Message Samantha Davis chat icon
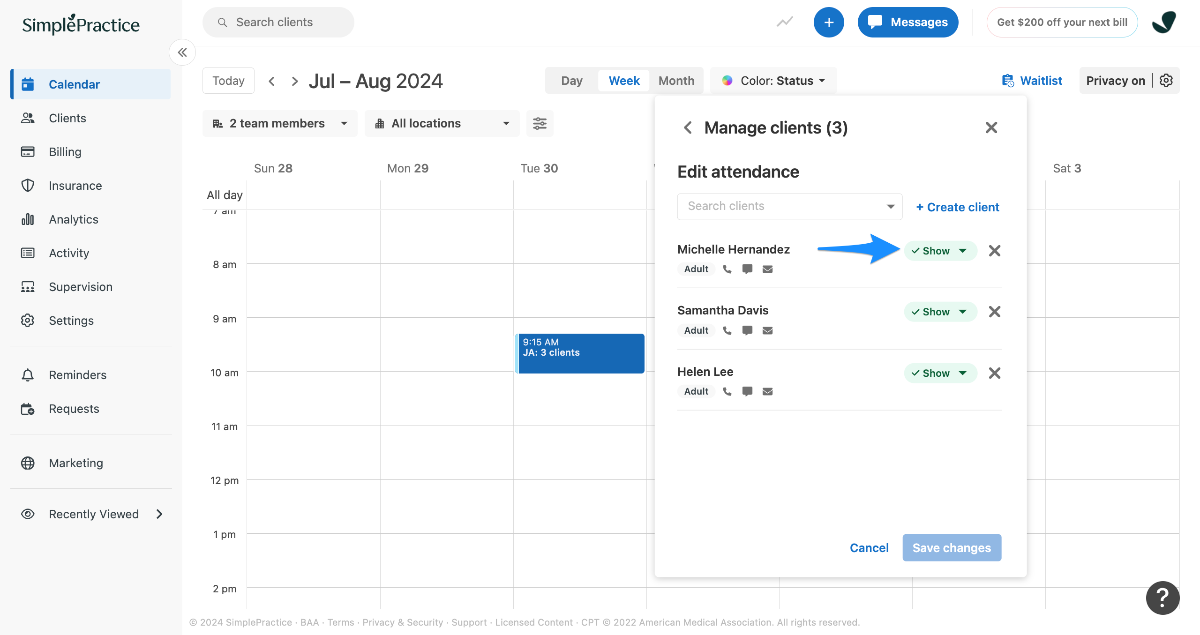1200x635 pixels. [x=747, y=330]
